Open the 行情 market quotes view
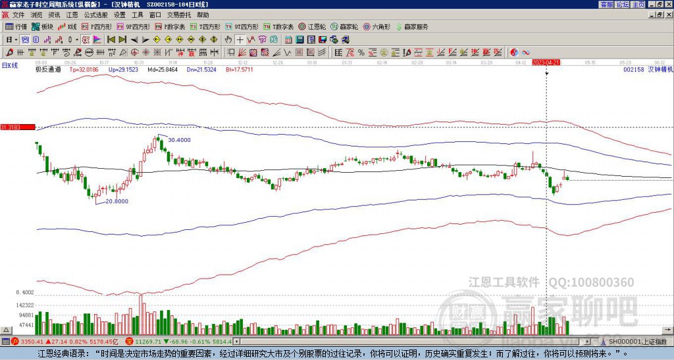The width and height of the screenshot is (674, 360). tap(16, 26)
